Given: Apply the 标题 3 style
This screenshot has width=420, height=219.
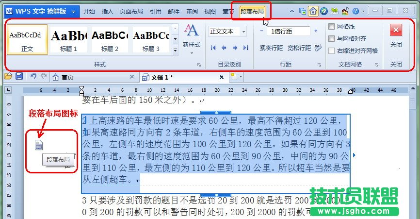Looking at the screenshot, I should [151, 40].
